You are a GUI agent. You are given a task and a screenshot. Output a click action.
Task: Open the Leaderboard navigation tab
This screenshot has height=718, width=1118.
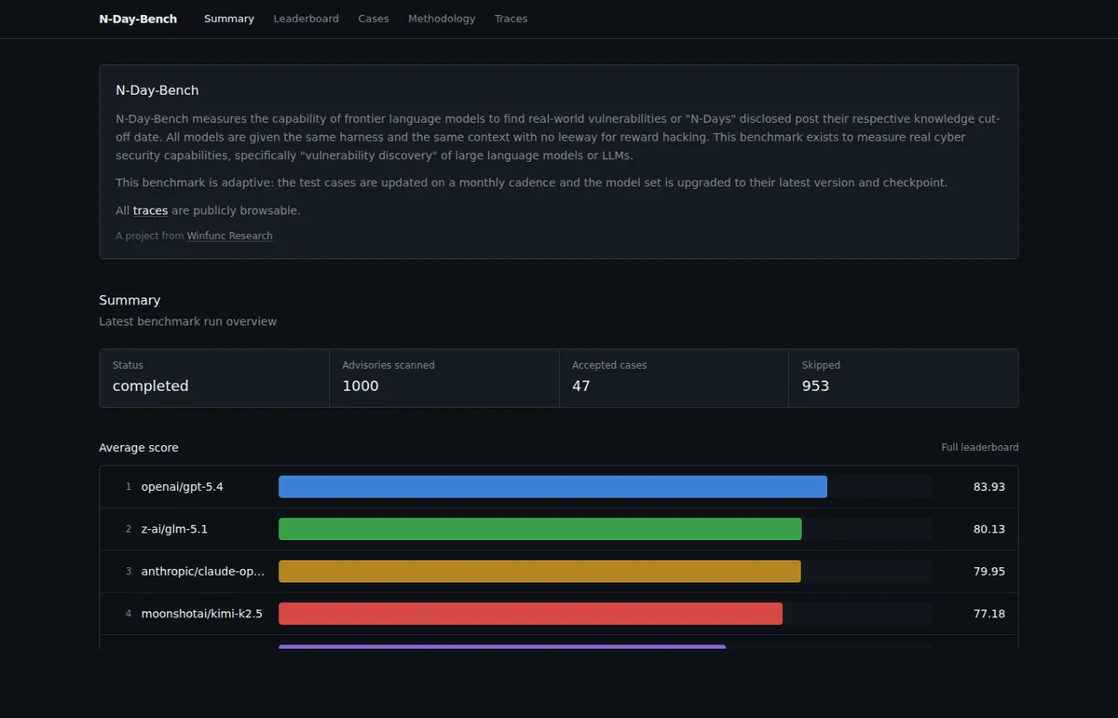point(306,19)
